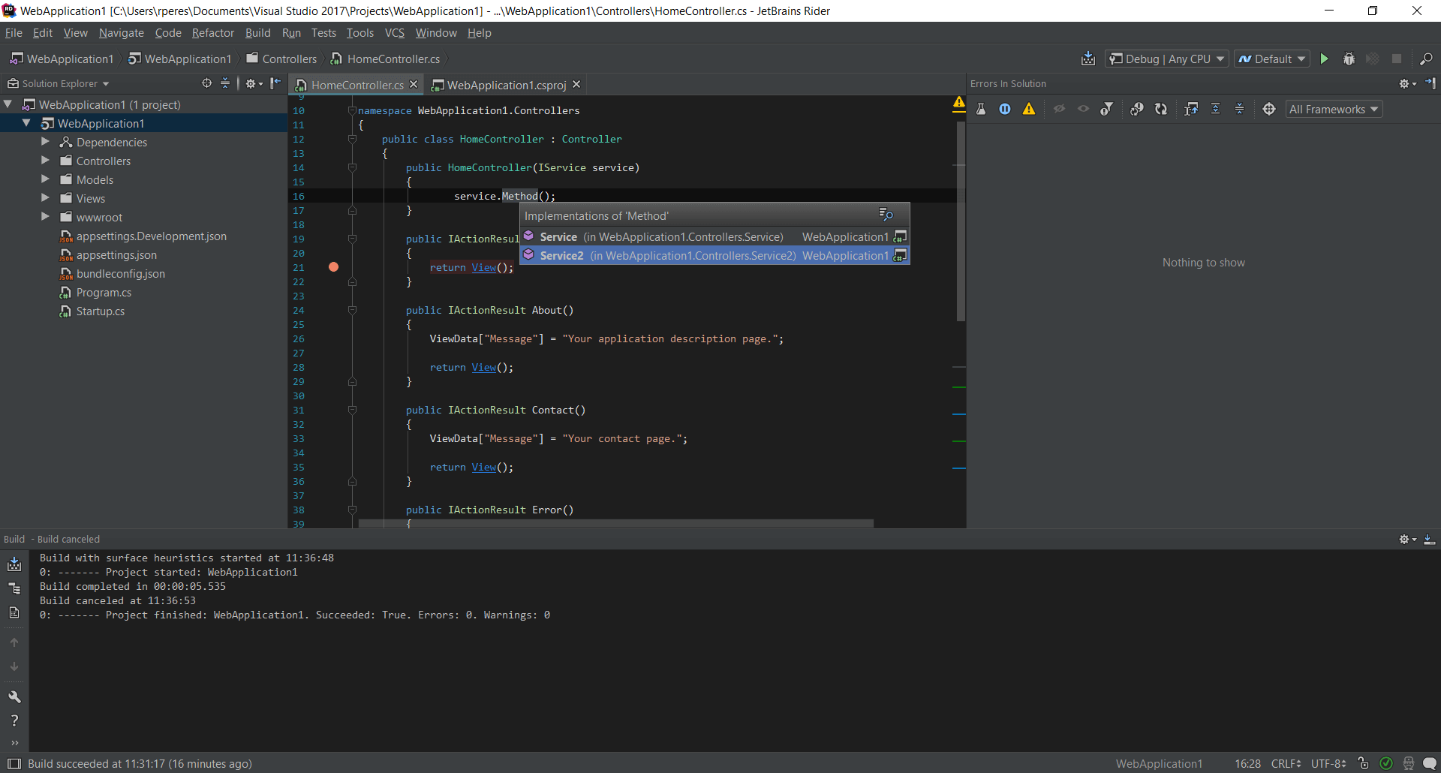Click the errors filter funnel icon

coord(1107,109)
